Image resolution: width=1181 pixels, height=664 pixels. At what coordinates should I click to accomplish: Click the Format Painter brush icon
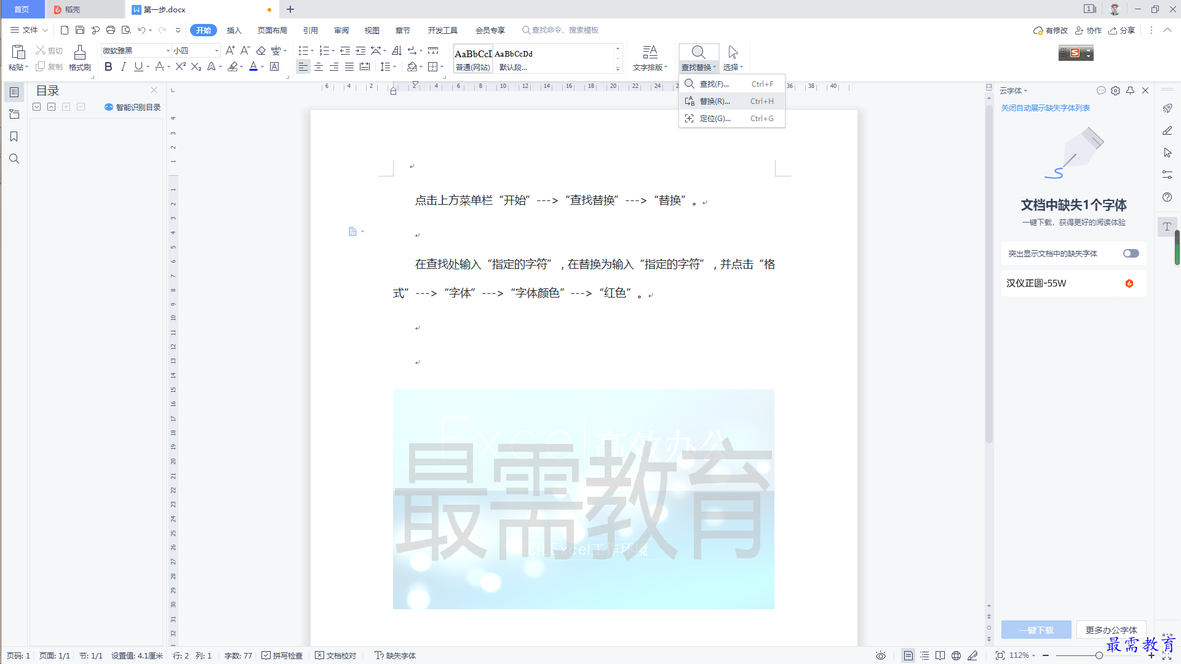(80, 52)
